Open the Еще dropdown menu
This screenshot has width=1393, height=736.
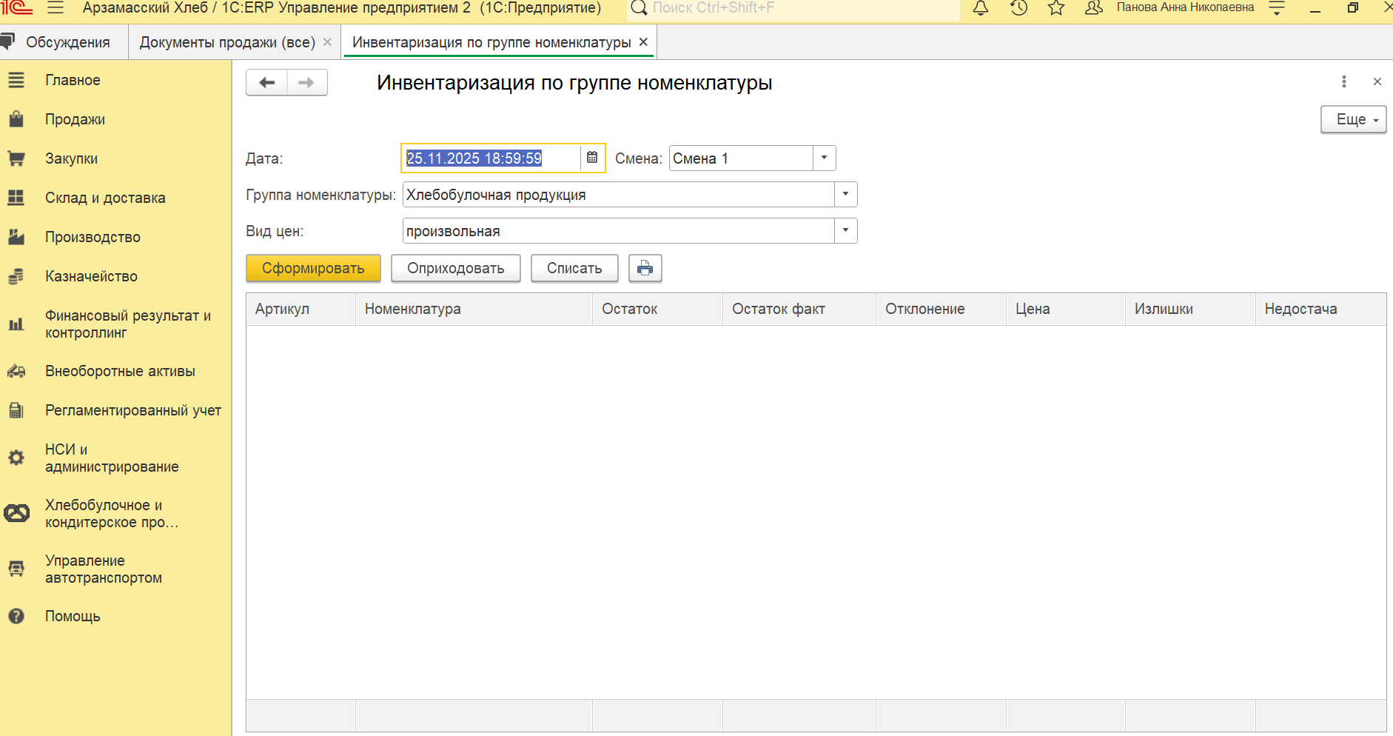coord(1354,119)
